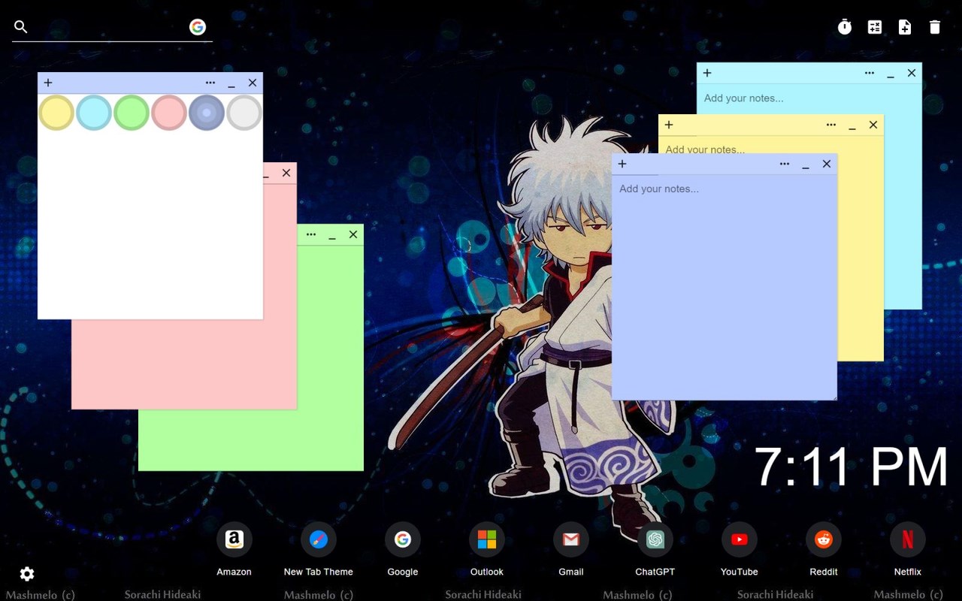This screenshot has height=601, width=962.
Task: Close the purple note
Action: click(827, 164)
